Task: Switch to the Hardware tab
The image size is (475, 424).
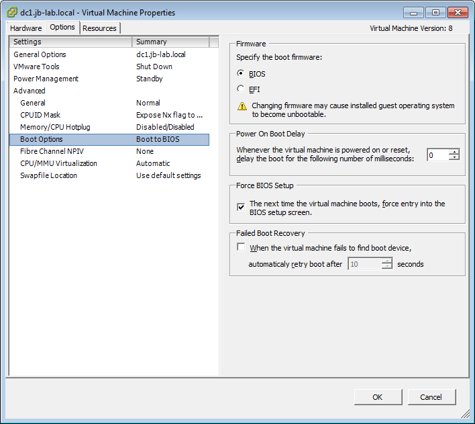Action: click(x=25, y=28)
